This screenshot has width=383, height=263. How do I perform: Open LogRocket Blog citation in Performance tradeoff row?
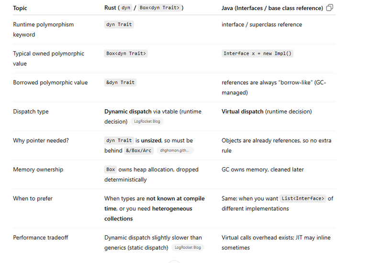tap(188, 248)
